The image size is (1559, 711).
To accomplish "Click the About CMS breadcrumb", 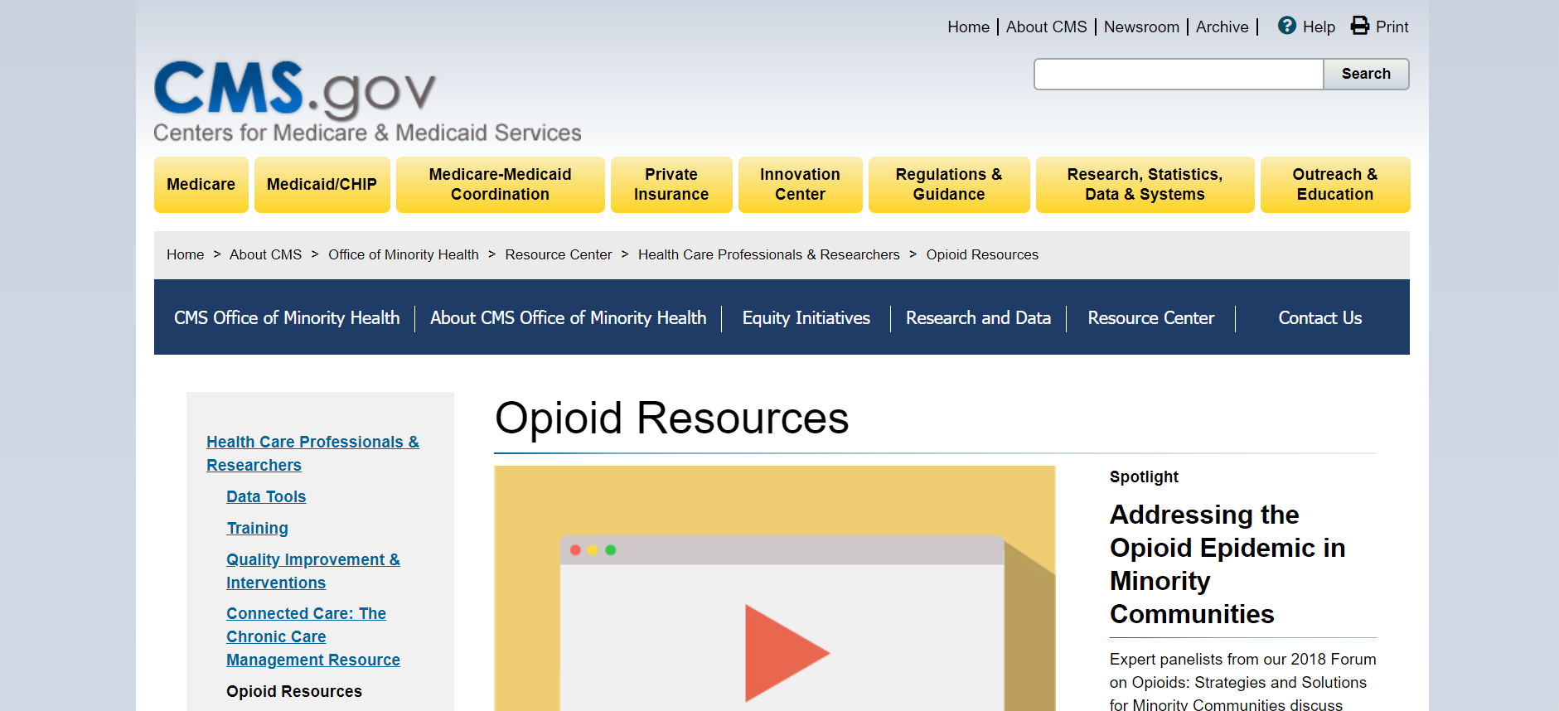I will coord(265,254).
